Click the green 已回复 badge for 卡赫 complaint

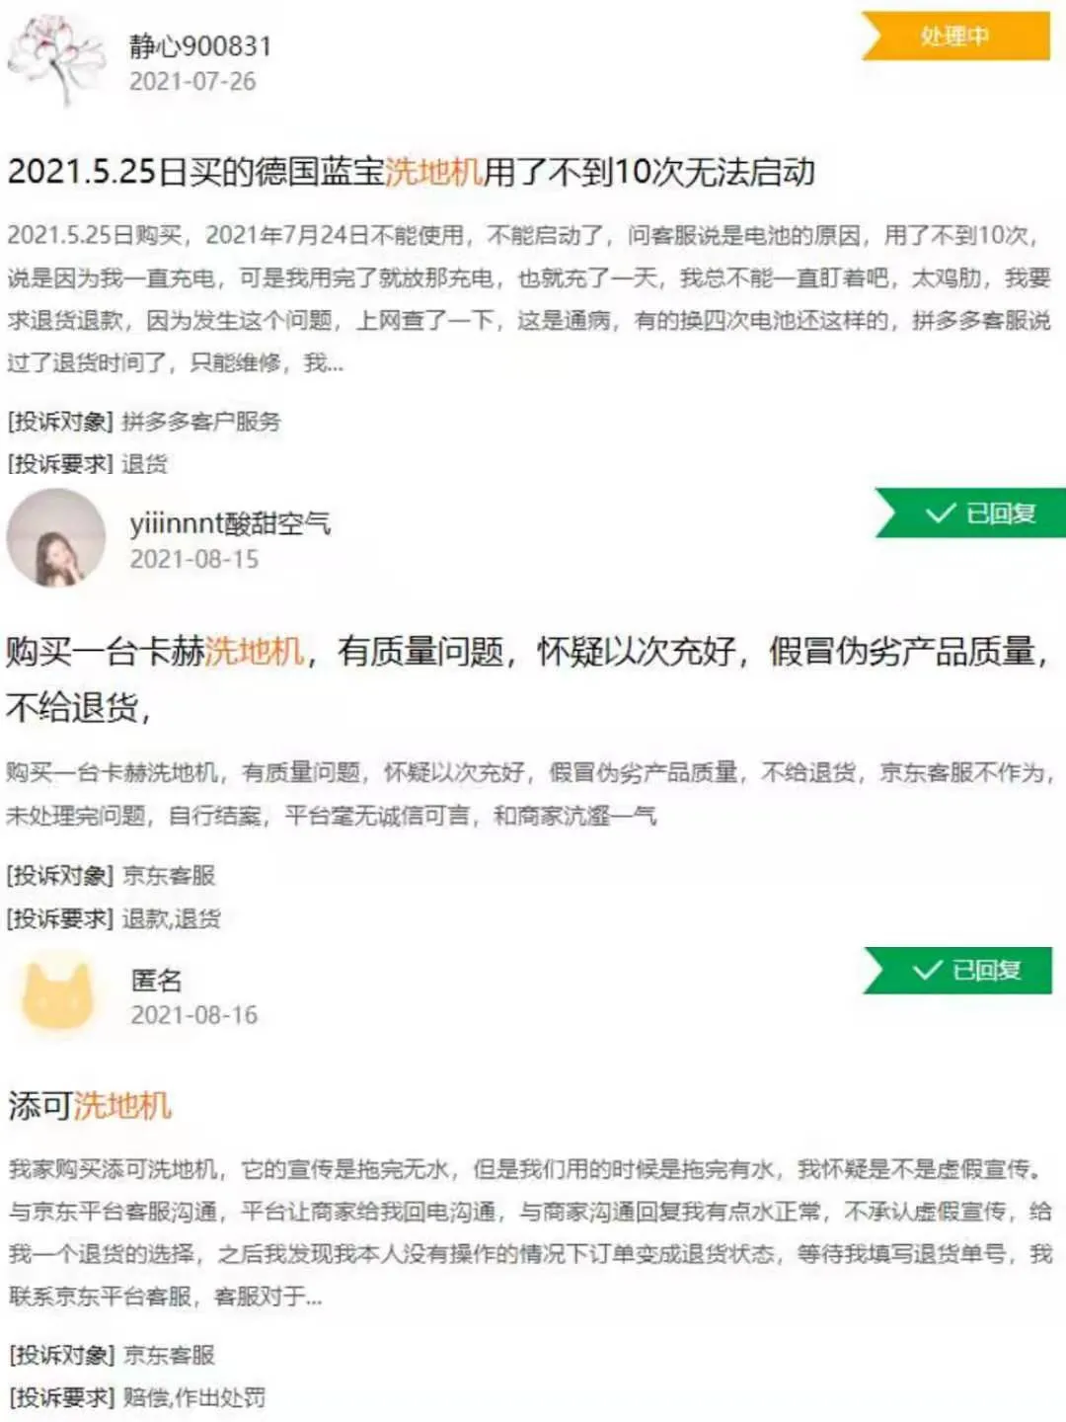click(x=970, y=513)
